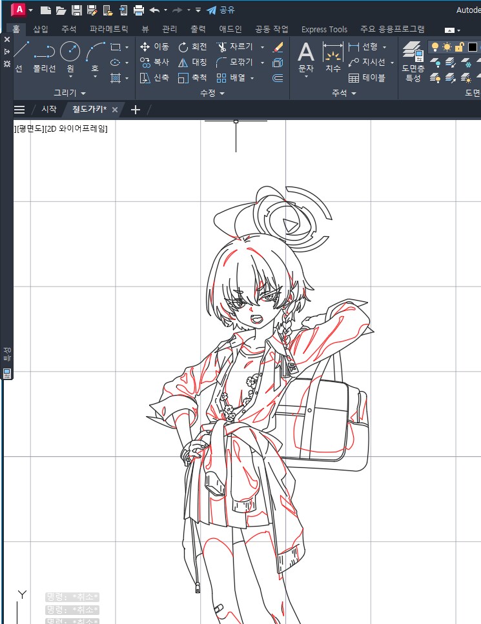Choose the 배열 (Array) tool
The height and width of the screenshot is (624, 481).
click(x=231, y=78)
